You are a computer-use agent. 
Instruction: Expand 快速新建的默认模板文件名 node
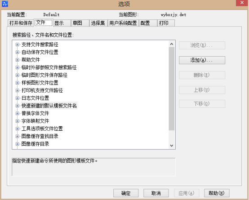[18, 106]
